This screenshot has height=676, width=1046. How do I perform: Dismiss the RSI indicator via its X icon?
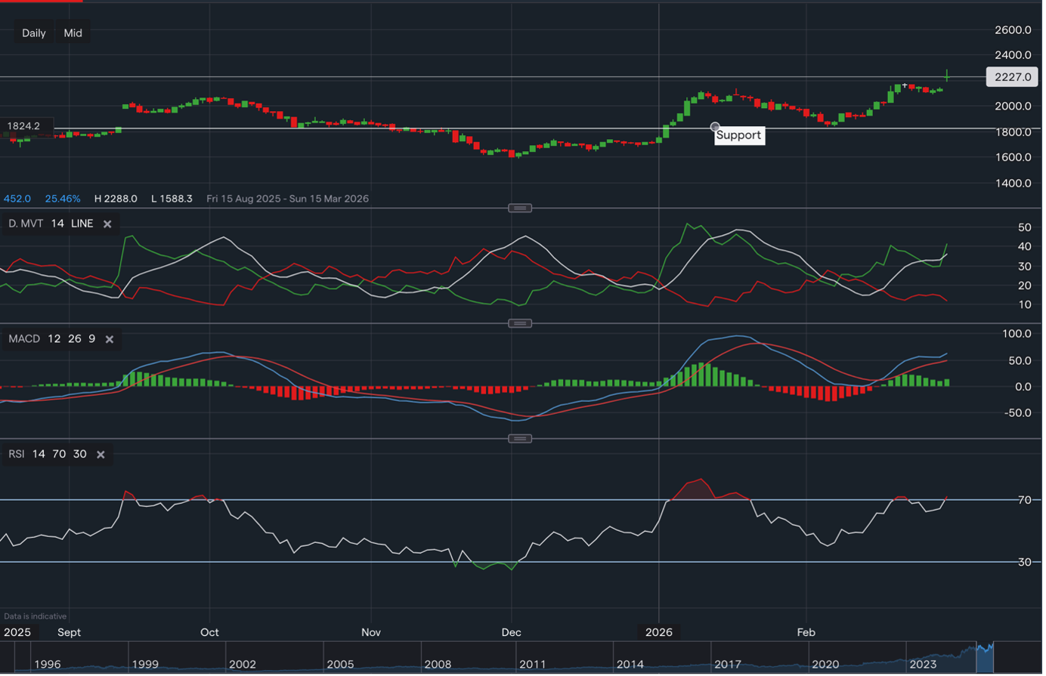[x=101, y=454]
